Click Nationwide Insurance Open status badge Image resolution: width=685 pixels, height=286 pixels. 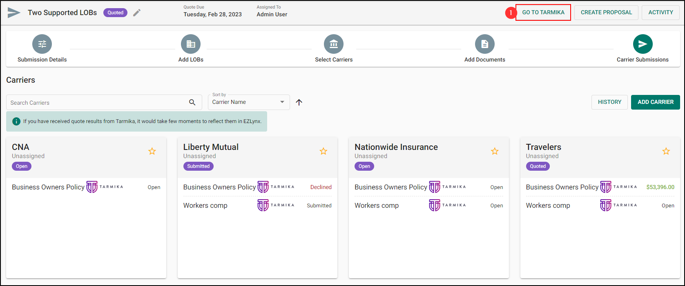click(364, 166)
